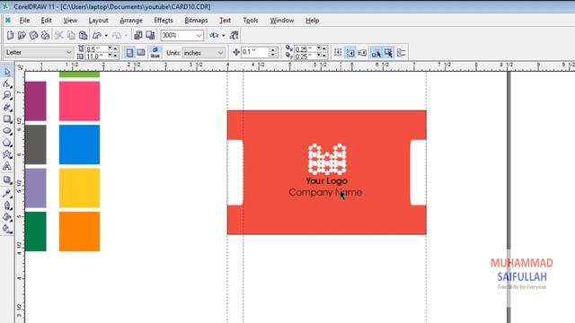The width and height of the screenshot is (575, 323).
Task: Toggle Snap to Objects button
Action: click(362, 53)
